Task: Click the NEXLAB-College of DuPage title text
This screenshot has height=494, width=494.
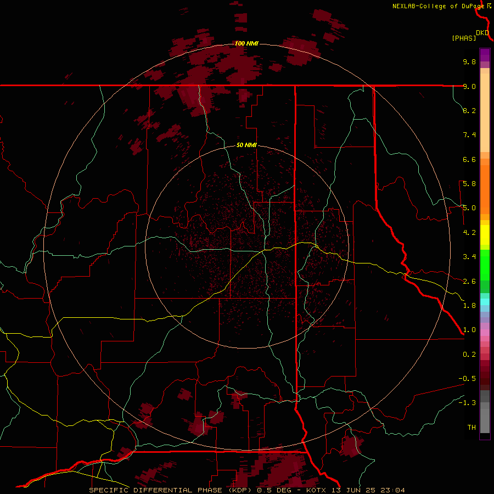Action: 438,6
